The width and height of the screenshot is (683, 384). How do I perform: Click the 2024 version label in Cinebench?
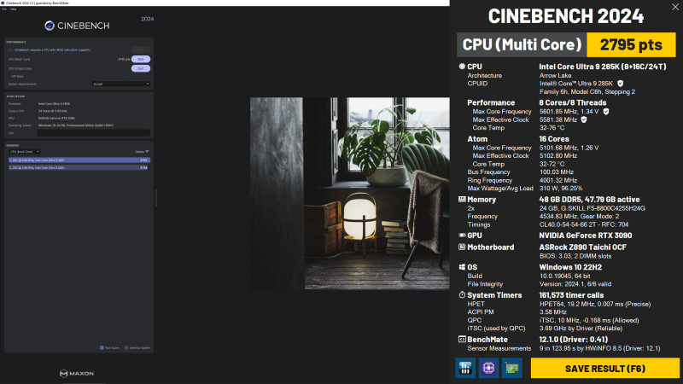(147, 19)
